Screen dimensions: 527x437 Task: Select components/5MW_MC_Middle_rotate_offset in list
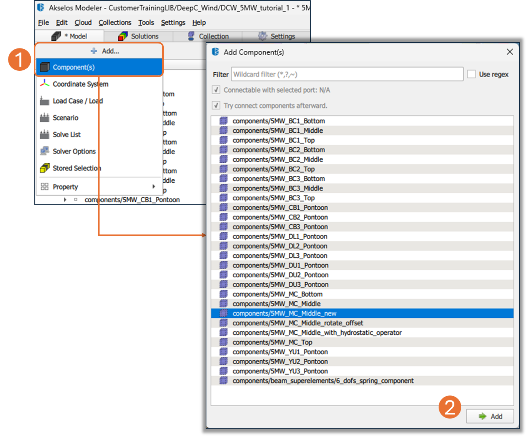click(362, 323)
